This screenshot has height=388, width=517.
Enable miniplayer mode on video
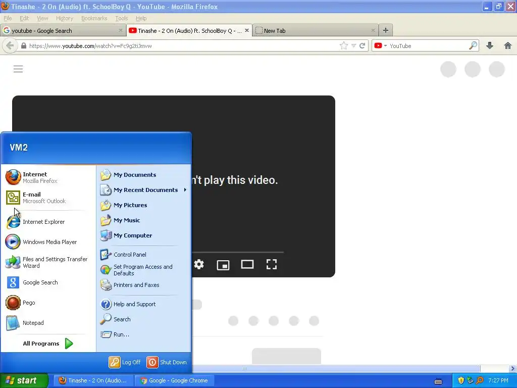click(223, 265)
